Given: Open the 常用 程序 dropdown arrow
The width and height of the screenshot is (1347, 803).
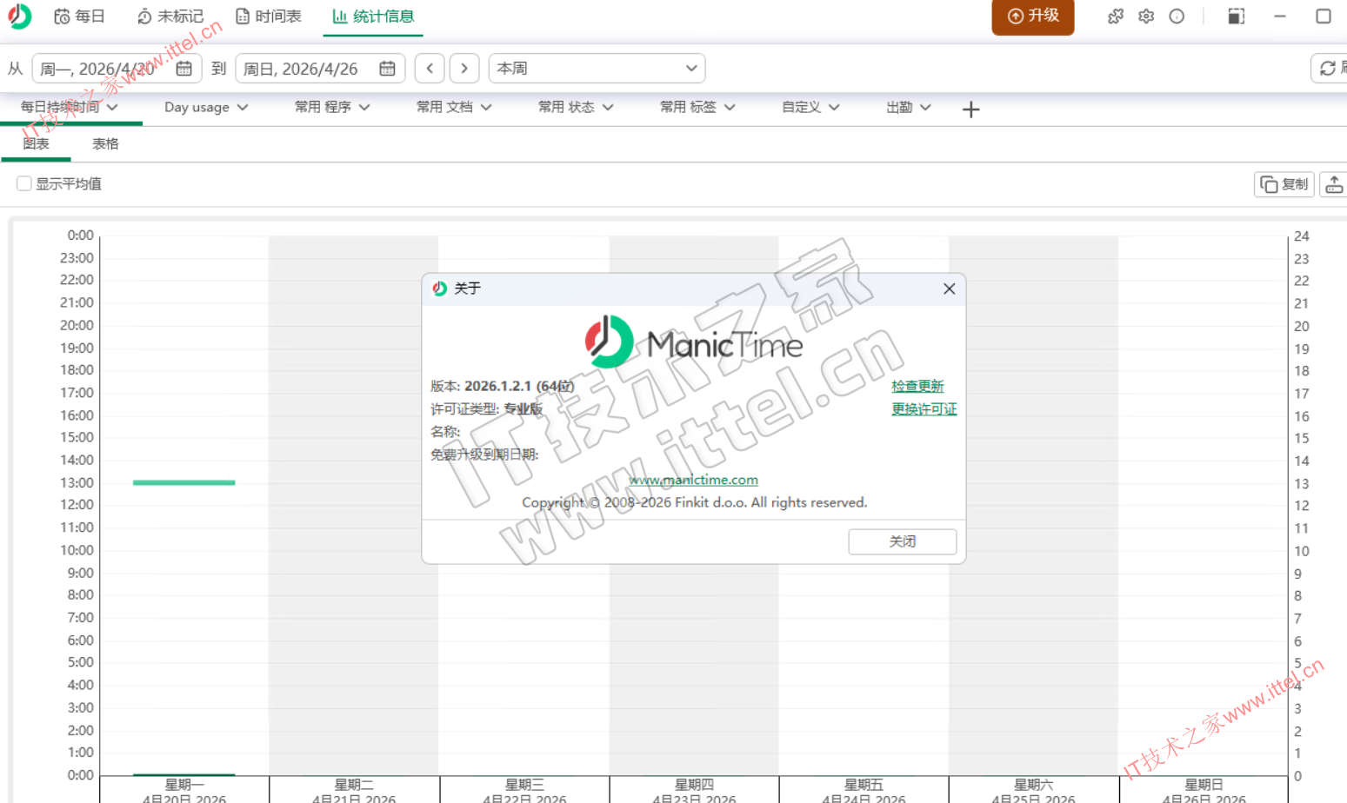Looking at the screenshot, I should (x=364, y=108).
